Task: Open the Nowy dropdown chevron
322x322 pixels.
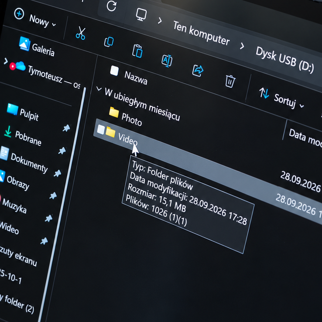Action: (x=54, y=25)
